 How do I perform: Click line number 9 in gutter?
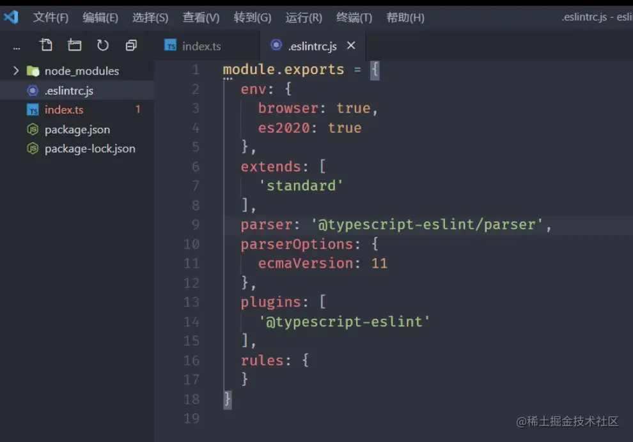[x=196, y=225]
